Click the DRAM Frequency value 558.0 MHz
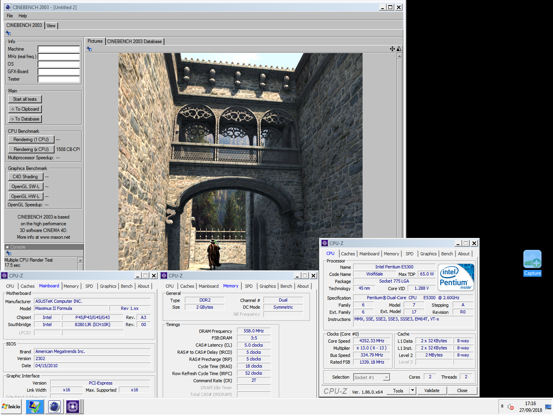The image size is (553, 415). (x=254, y=331)
